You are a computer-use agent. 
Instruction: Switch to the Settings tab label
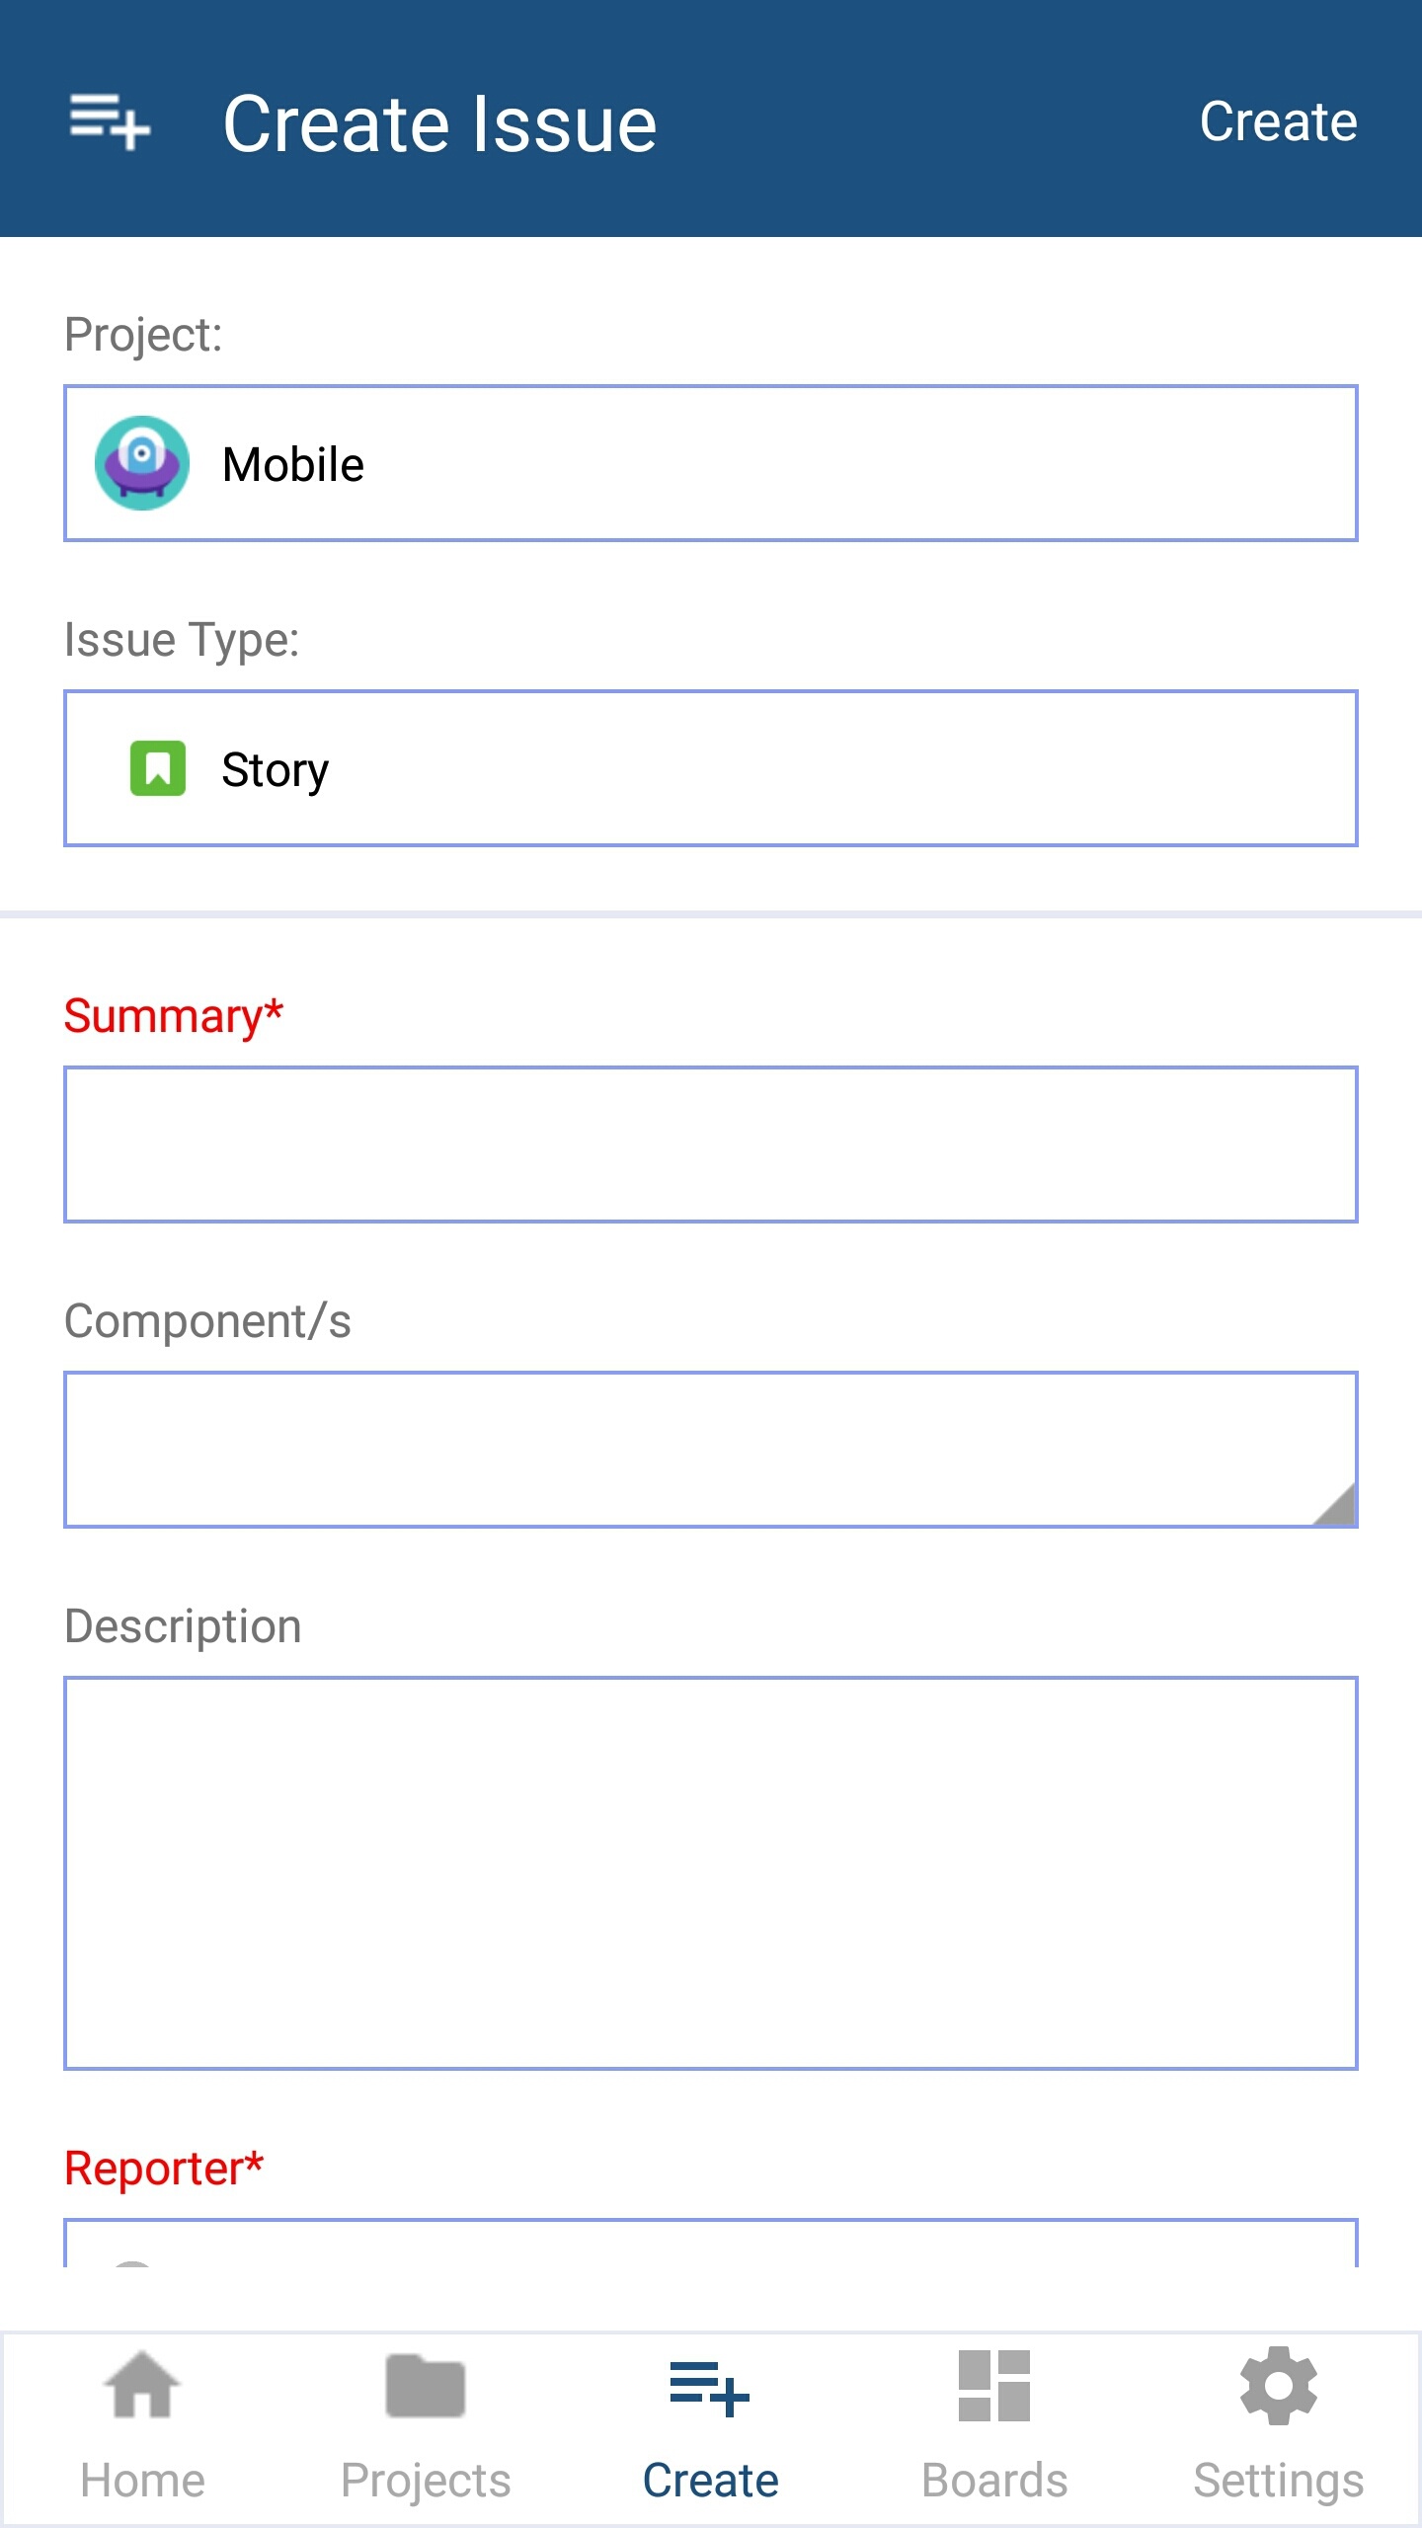coord(1279,2480)
